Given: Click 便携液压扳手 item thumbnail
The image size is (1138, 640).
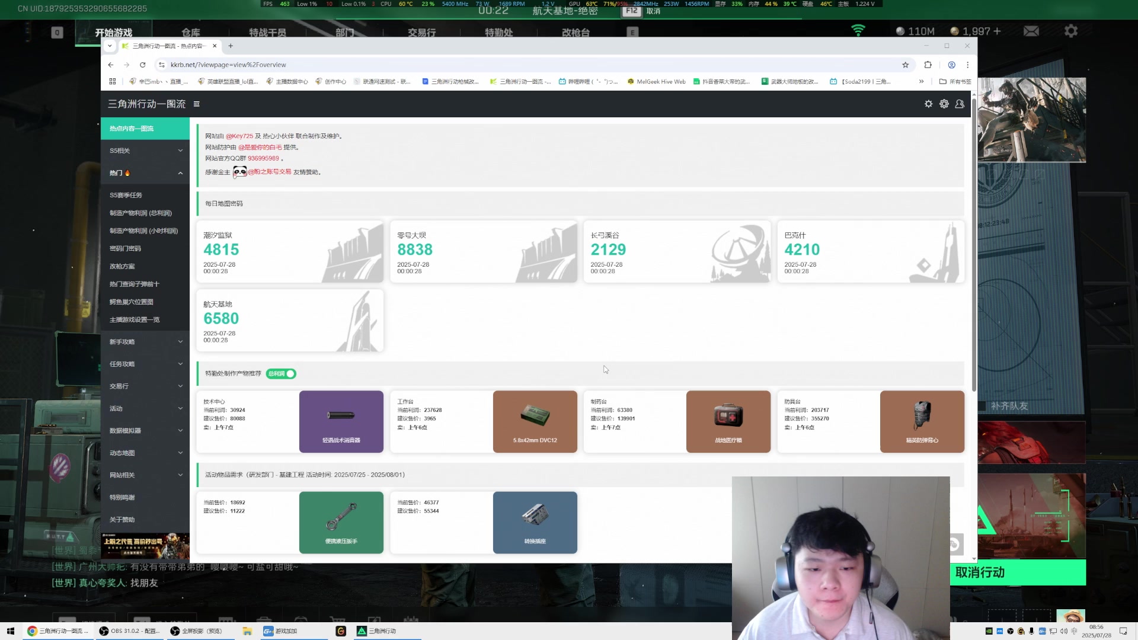Looking at the screenshot, I should coord(341,523).
